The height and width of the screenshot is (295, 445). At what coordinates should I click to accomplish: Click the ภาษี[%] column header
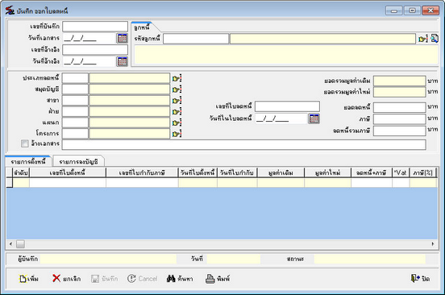[422, 172]
